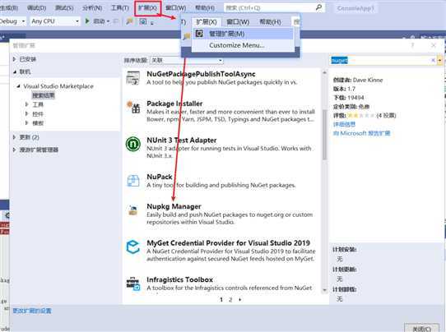The width and height of the screenshot is (446, 332).
Task: Collapse the 联机 node
Action: (15, 71)
